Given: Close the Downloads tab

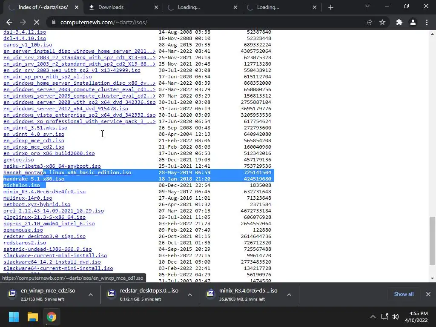Looking at the screenshot, I should tap(156, 7).
